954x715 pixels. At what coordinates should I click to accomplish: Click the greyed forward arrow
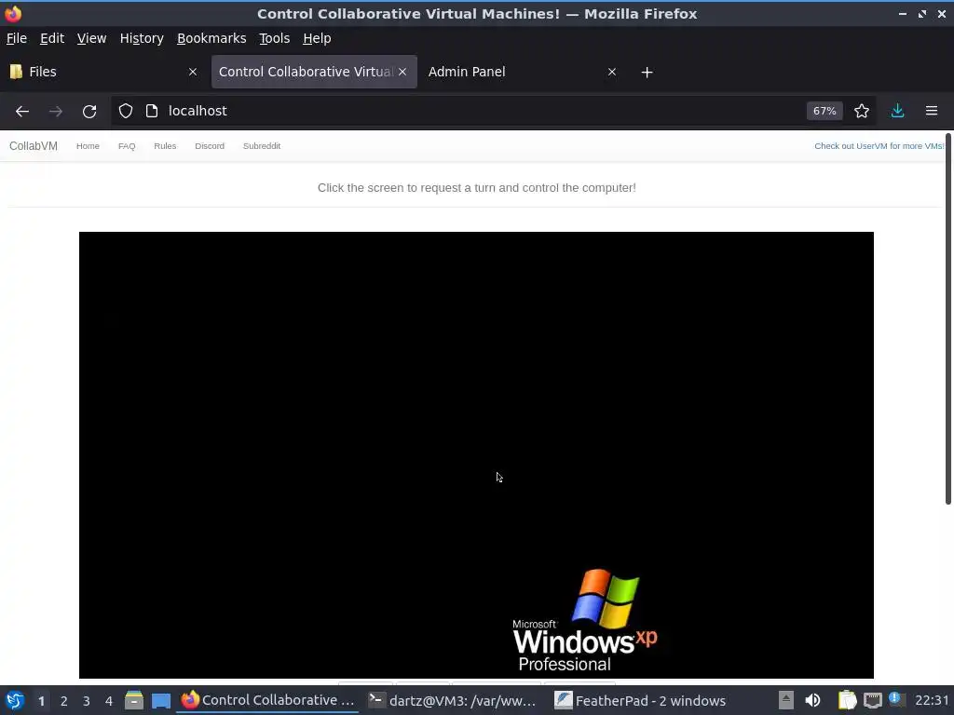click(55, 112)
